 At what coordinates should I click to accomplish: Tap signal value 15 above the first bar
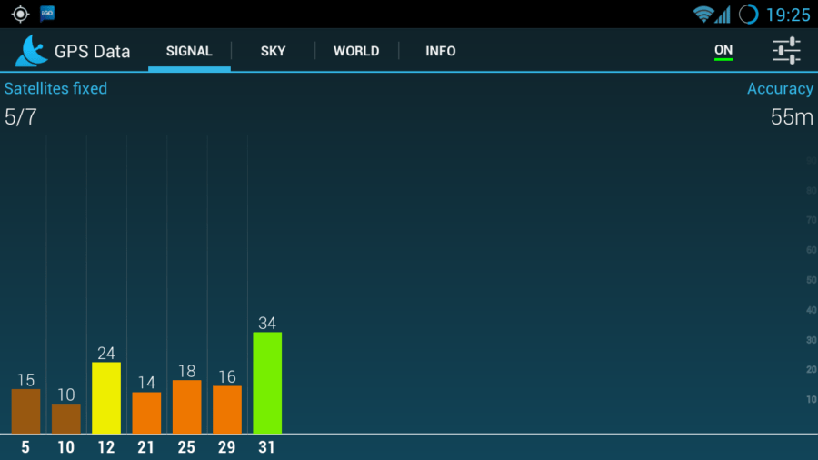(25, 380)
